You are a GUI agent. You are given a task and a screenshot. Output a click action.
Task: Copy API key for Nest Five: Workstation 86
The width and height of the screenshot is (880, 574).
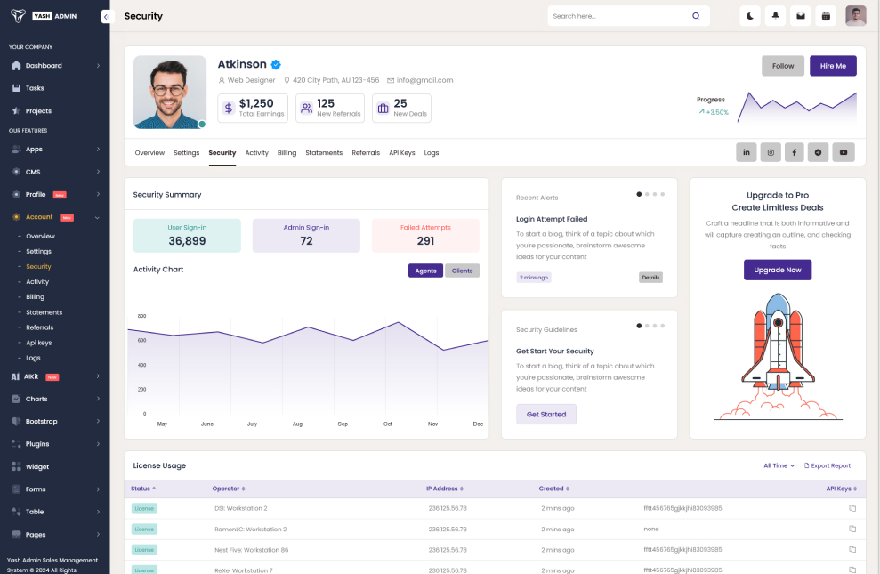coord(852,550)
